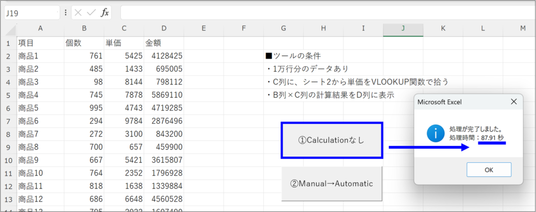
Task: Click the 項目 header cell
Action: click(x=40, y=43)
